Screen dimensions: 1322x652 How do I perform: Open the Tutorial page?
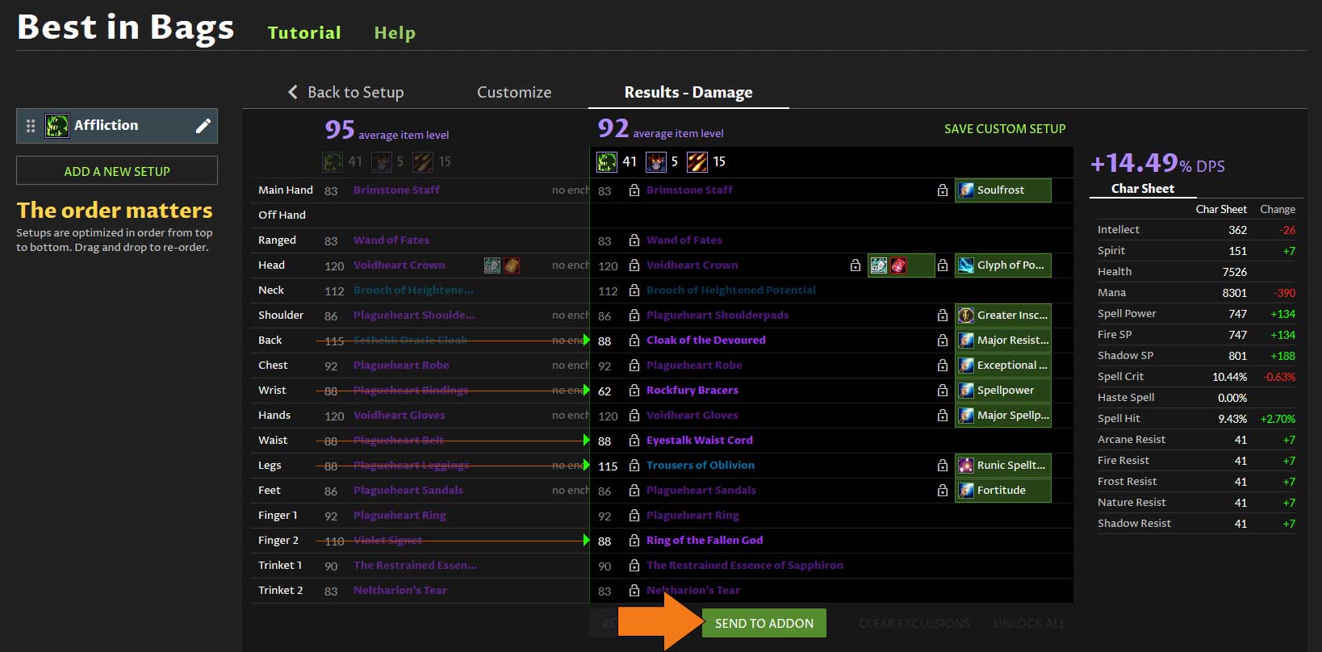[304, 33]
